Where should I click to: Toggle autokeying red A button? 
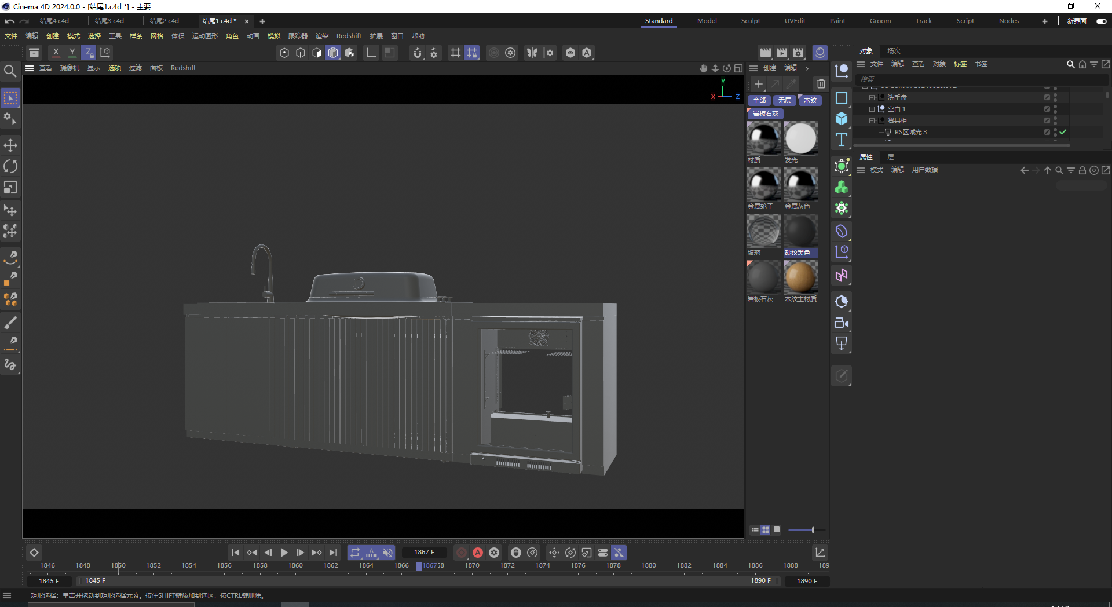478,553
